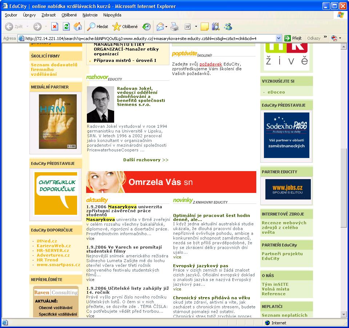Open Optimální je pracovat šest hodin article
This screenshot has width=349, height=328.
212,217
